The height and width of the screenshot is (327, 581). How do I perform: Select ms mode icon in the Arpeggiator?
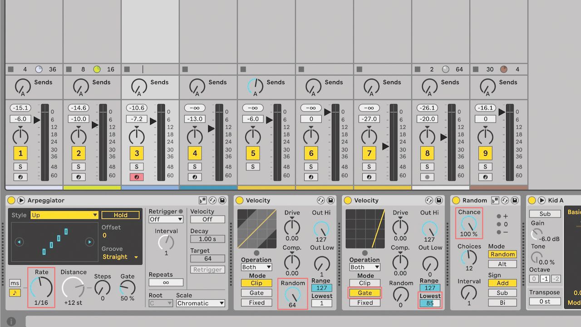(14, 283)
